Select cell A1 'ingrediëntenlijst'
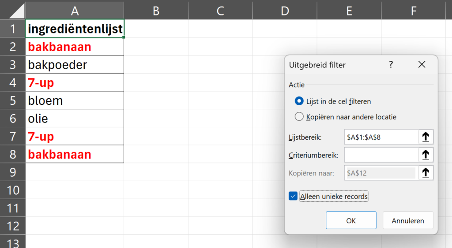Image resolution: width=452 pixels, height=248 pixels. coord(75,29)
